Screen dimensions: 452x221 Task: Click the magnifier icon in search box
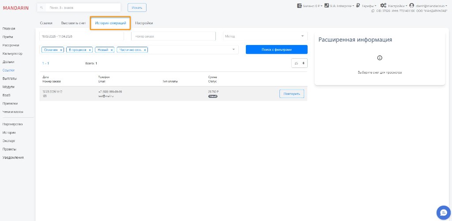(x=41, y=7)
